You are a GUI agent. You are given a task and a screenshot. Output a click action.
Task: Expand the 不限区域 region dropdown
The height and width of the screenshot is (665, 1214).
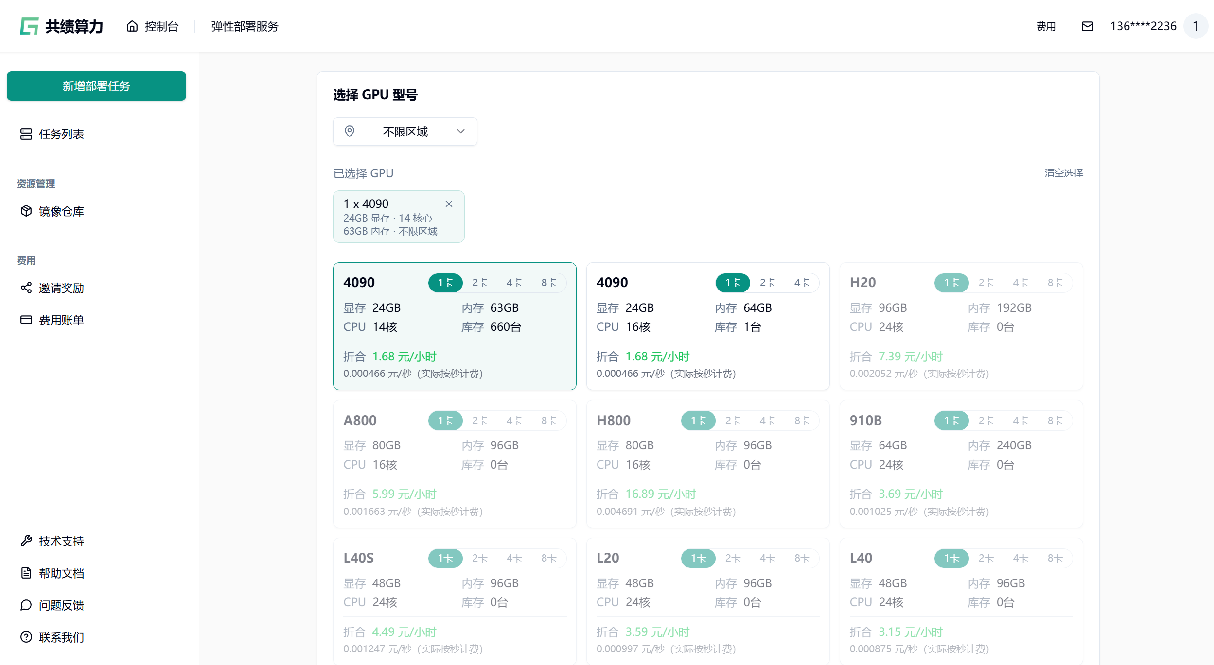coord(405,132)
